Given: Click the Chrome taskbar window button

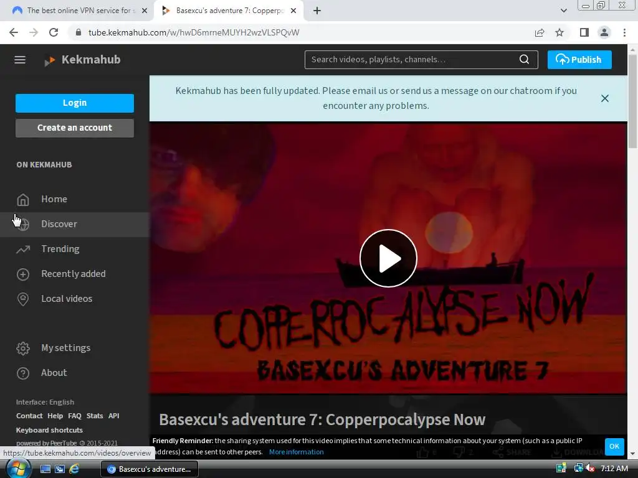Looking at the screenshot, I should click(150, 469).
